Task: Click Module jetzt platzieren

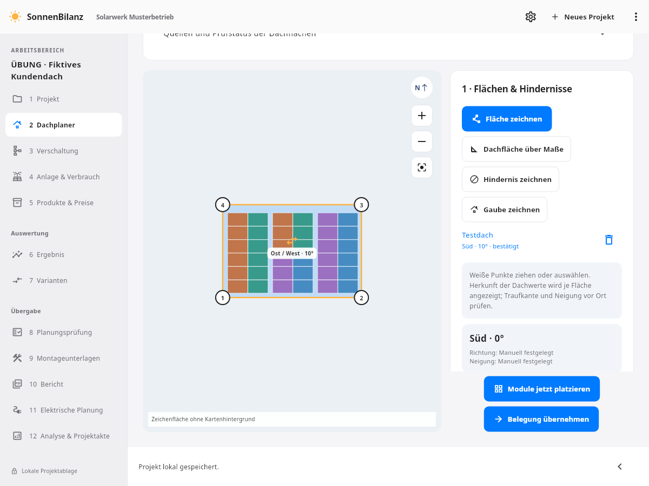Action: (542, 389)
